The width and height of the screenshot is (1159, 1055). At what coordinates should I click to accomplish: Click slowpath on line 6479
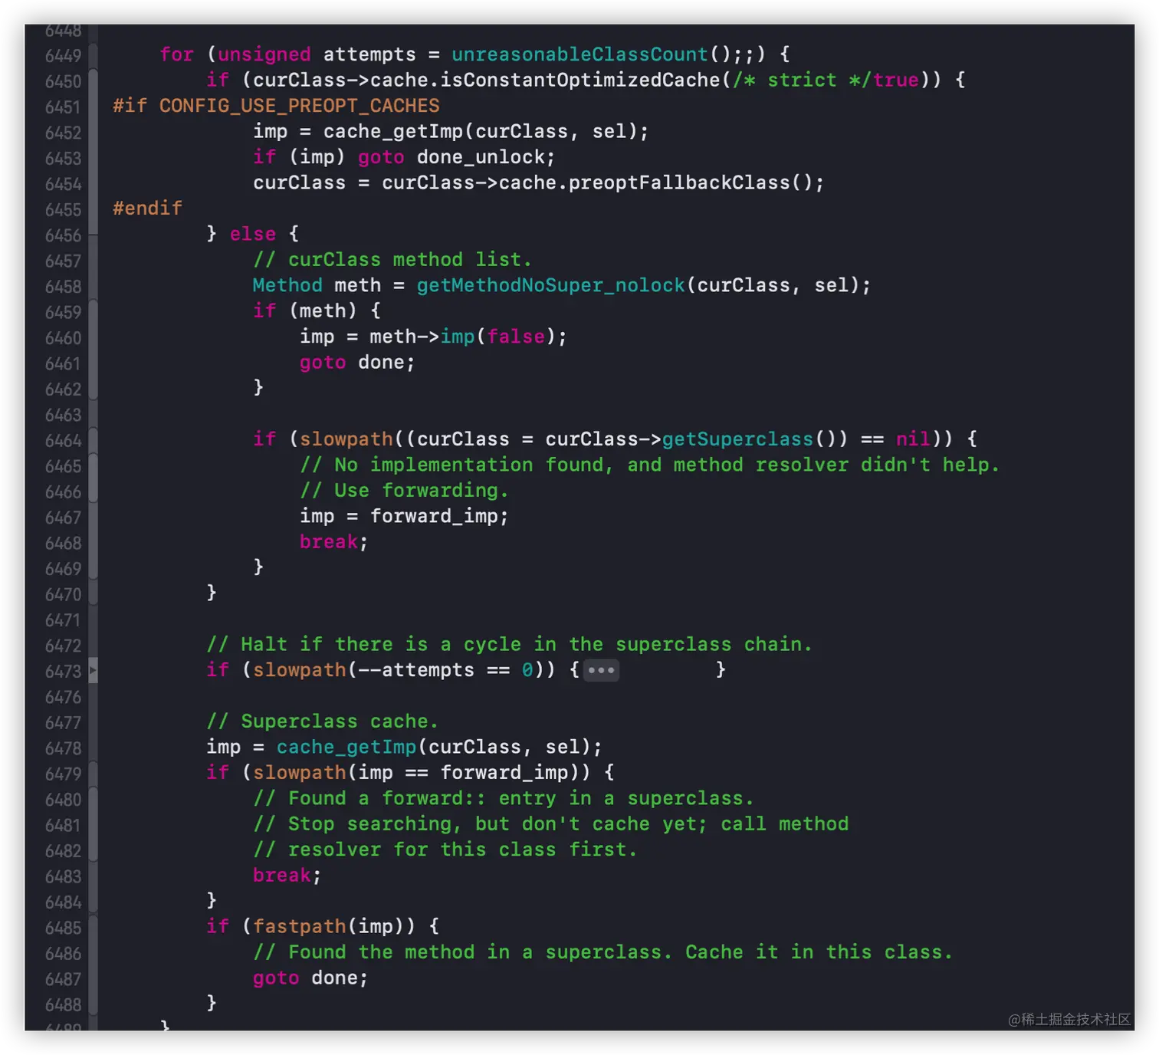coord(300,773)
